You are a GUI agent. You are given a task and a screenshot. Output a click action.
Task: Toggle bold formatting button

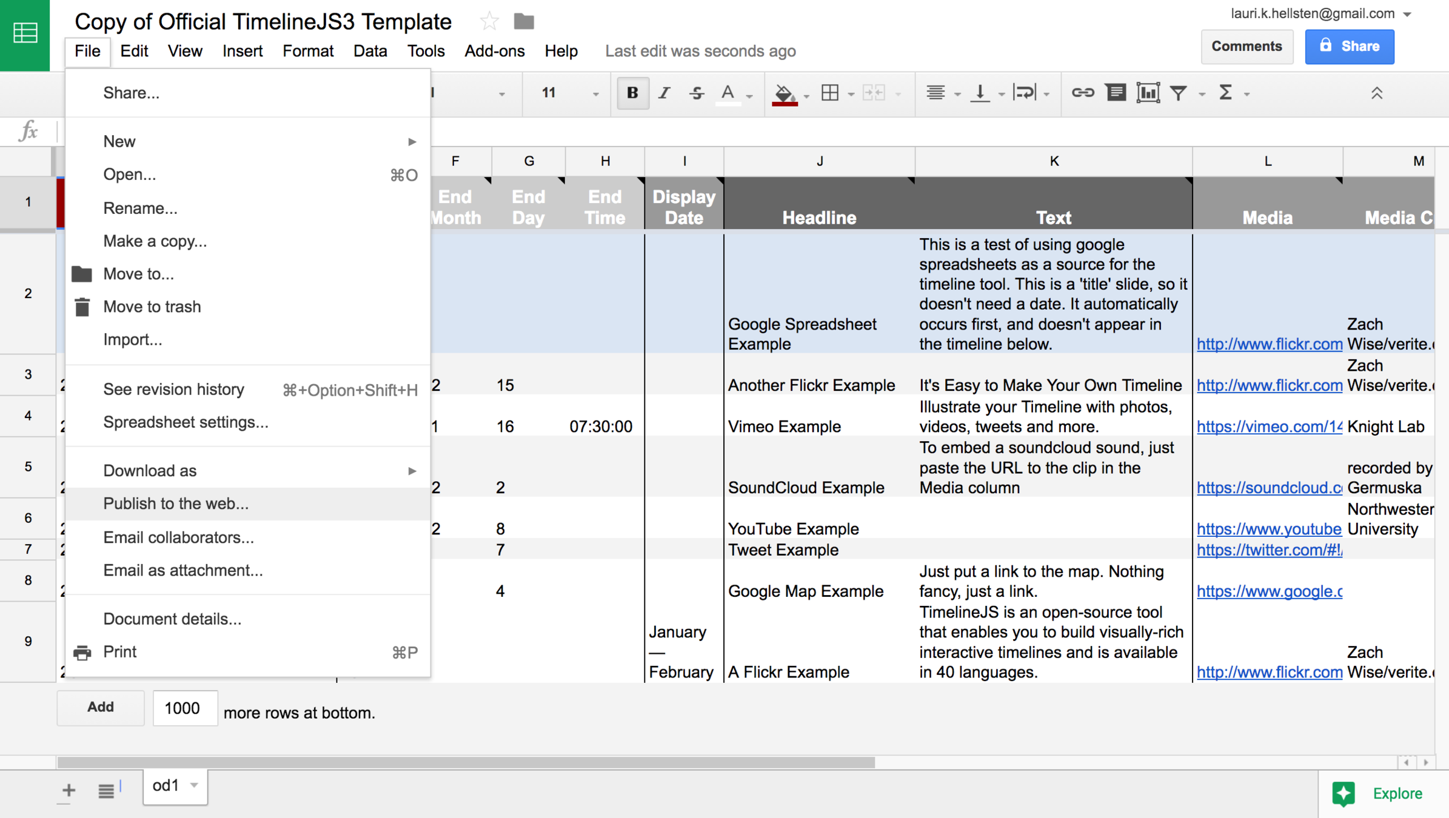coord(632,93)
